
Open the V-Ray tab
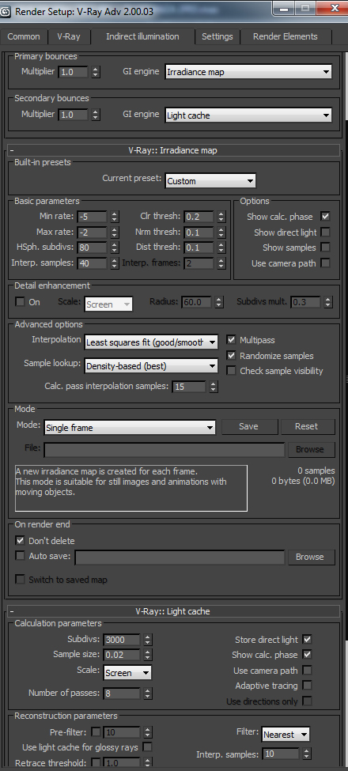(x=68, y=36)
